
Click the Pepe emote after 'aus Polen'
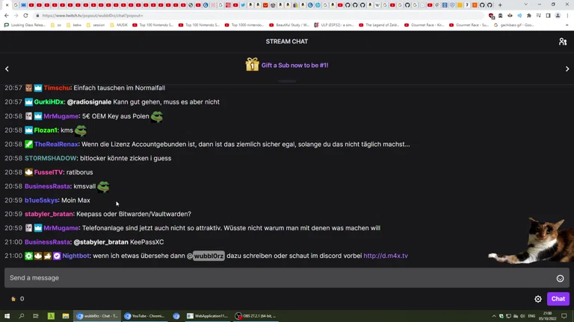click(157, 116)
